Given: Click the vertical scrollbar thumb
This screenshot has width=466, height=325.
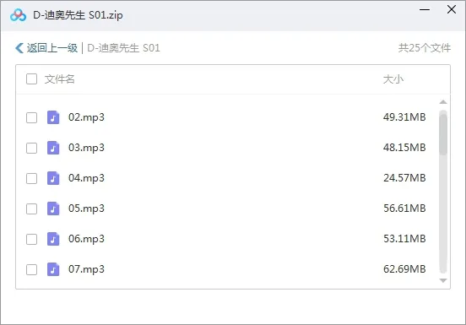Looking at the screenshot, I should pos(443,133).
